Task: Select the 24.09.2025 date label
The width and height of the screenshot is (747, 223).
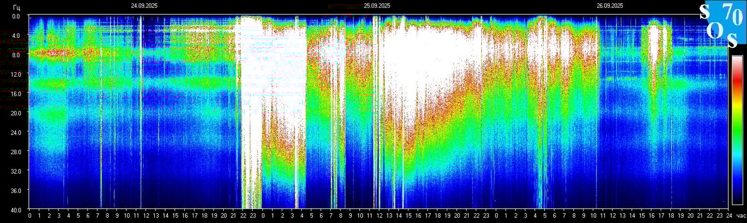Action: point(144,6)
